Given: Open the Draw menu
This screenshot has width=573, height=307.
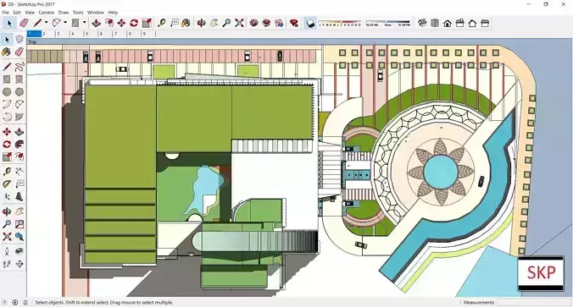Looking at the screenshot, I should 64,13.
